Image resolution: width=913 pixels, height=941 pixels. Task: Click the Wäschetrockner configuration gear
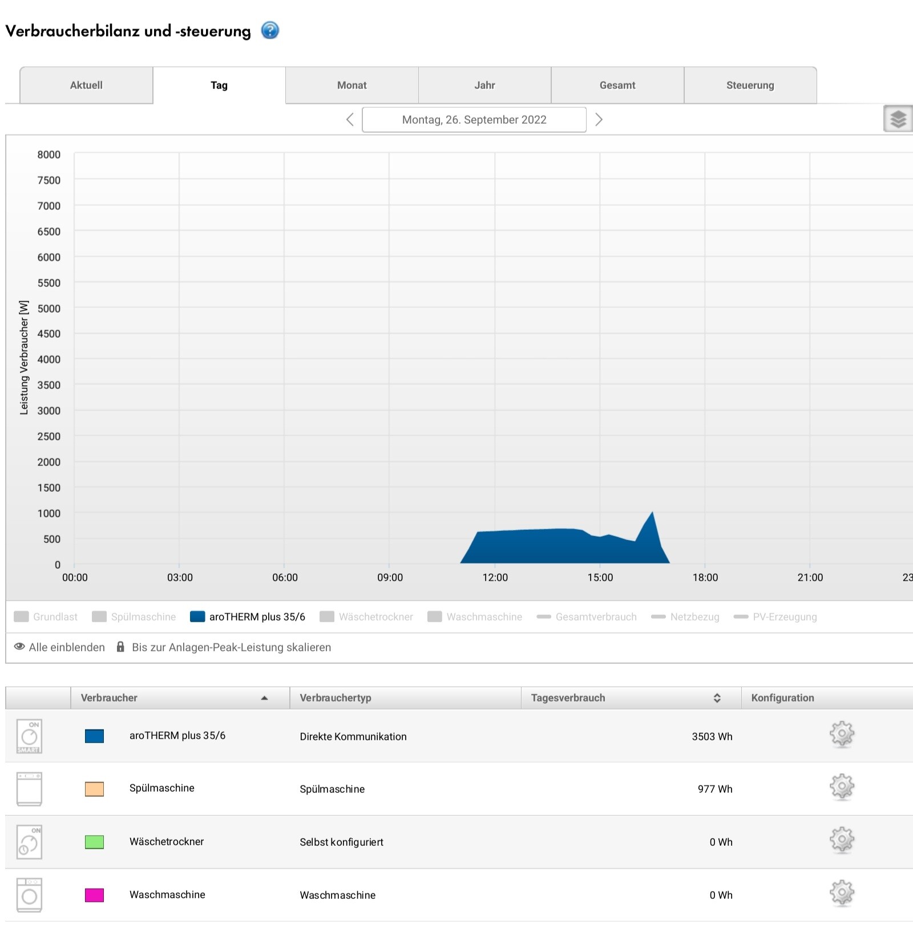pyautogui.click(x=842, y=840)
